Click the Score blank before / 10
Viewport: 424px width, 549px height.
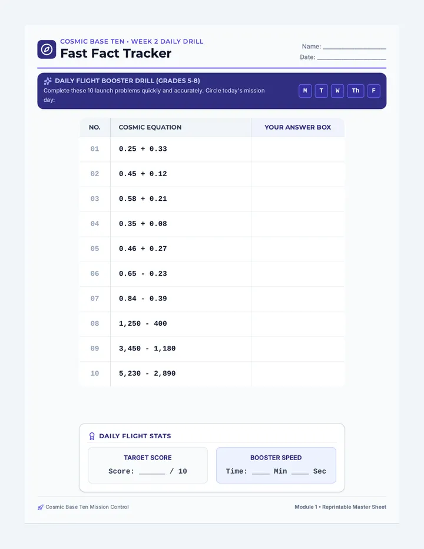pos(152,471)
